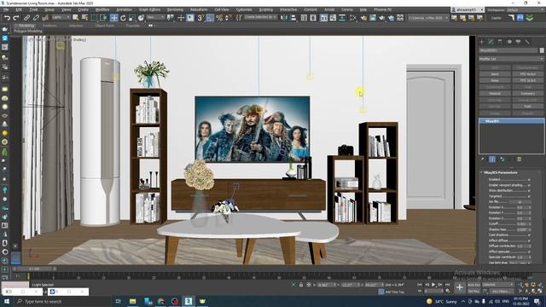Select the Select and Link tool
Image resolution: width=546 pixels, height=307 pixels.
[26, 17]
